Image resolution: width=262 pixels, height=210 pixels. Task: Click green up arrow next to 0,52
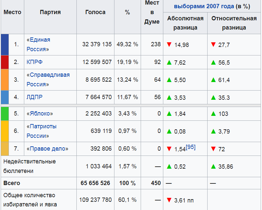[169, 166]
